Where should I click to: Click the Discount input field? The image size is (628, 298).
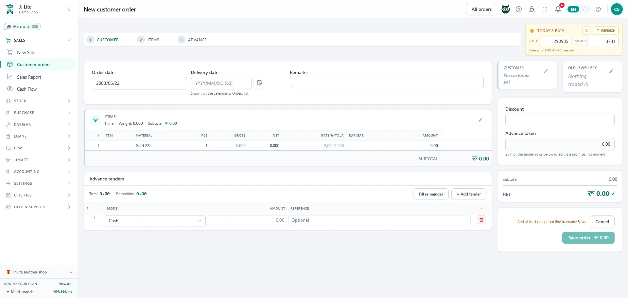point(560,120)
